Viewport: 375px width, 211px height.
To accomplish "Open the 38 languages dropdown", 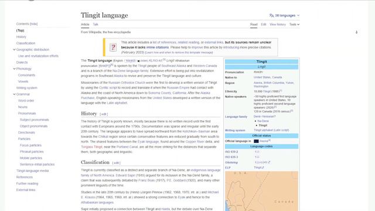I will [x=284, y=15].
